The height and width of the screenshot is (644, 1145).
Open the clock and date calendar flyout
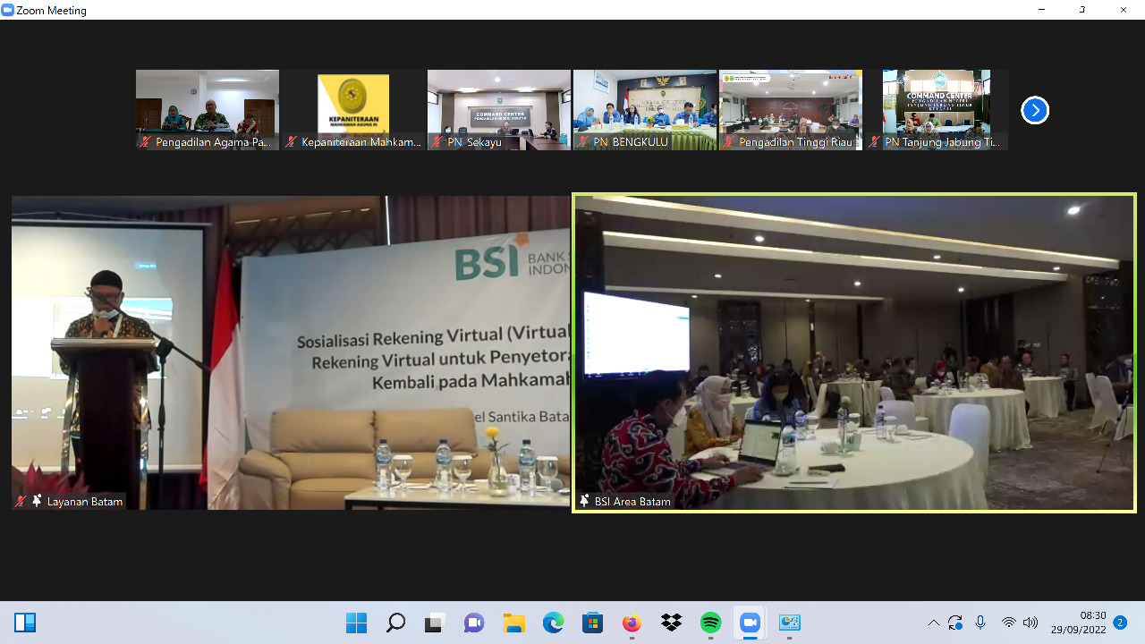(x=1078, y=623)
